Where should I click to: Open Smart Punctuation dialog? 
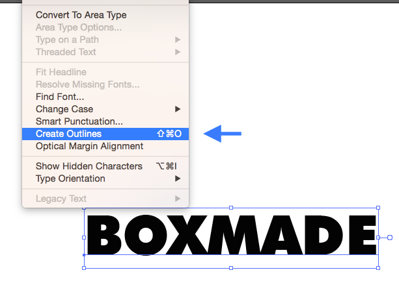(x=105, y=121)
